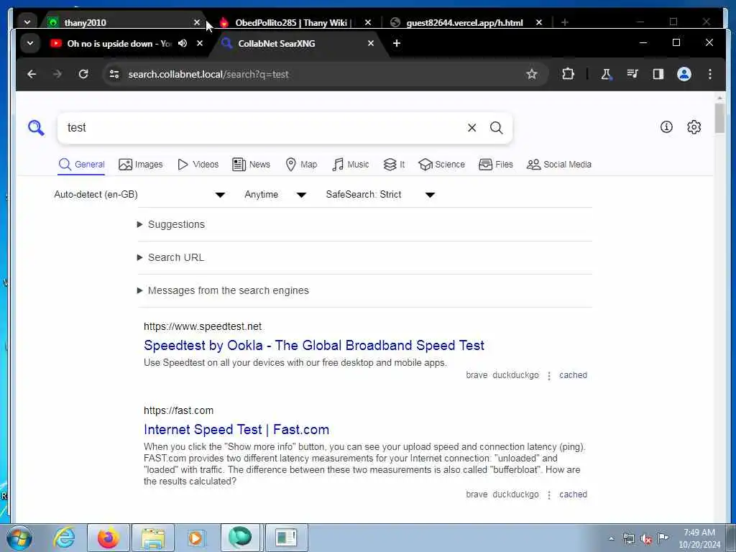The height and width of the screenshot is (552, 736).
Task: Bookmark this page with star icon
Action: 531,74
